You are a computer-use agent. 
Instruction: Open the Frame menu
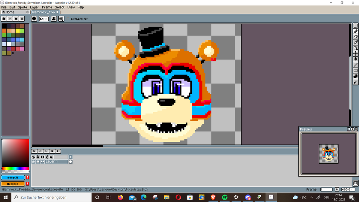pos(47,7)
